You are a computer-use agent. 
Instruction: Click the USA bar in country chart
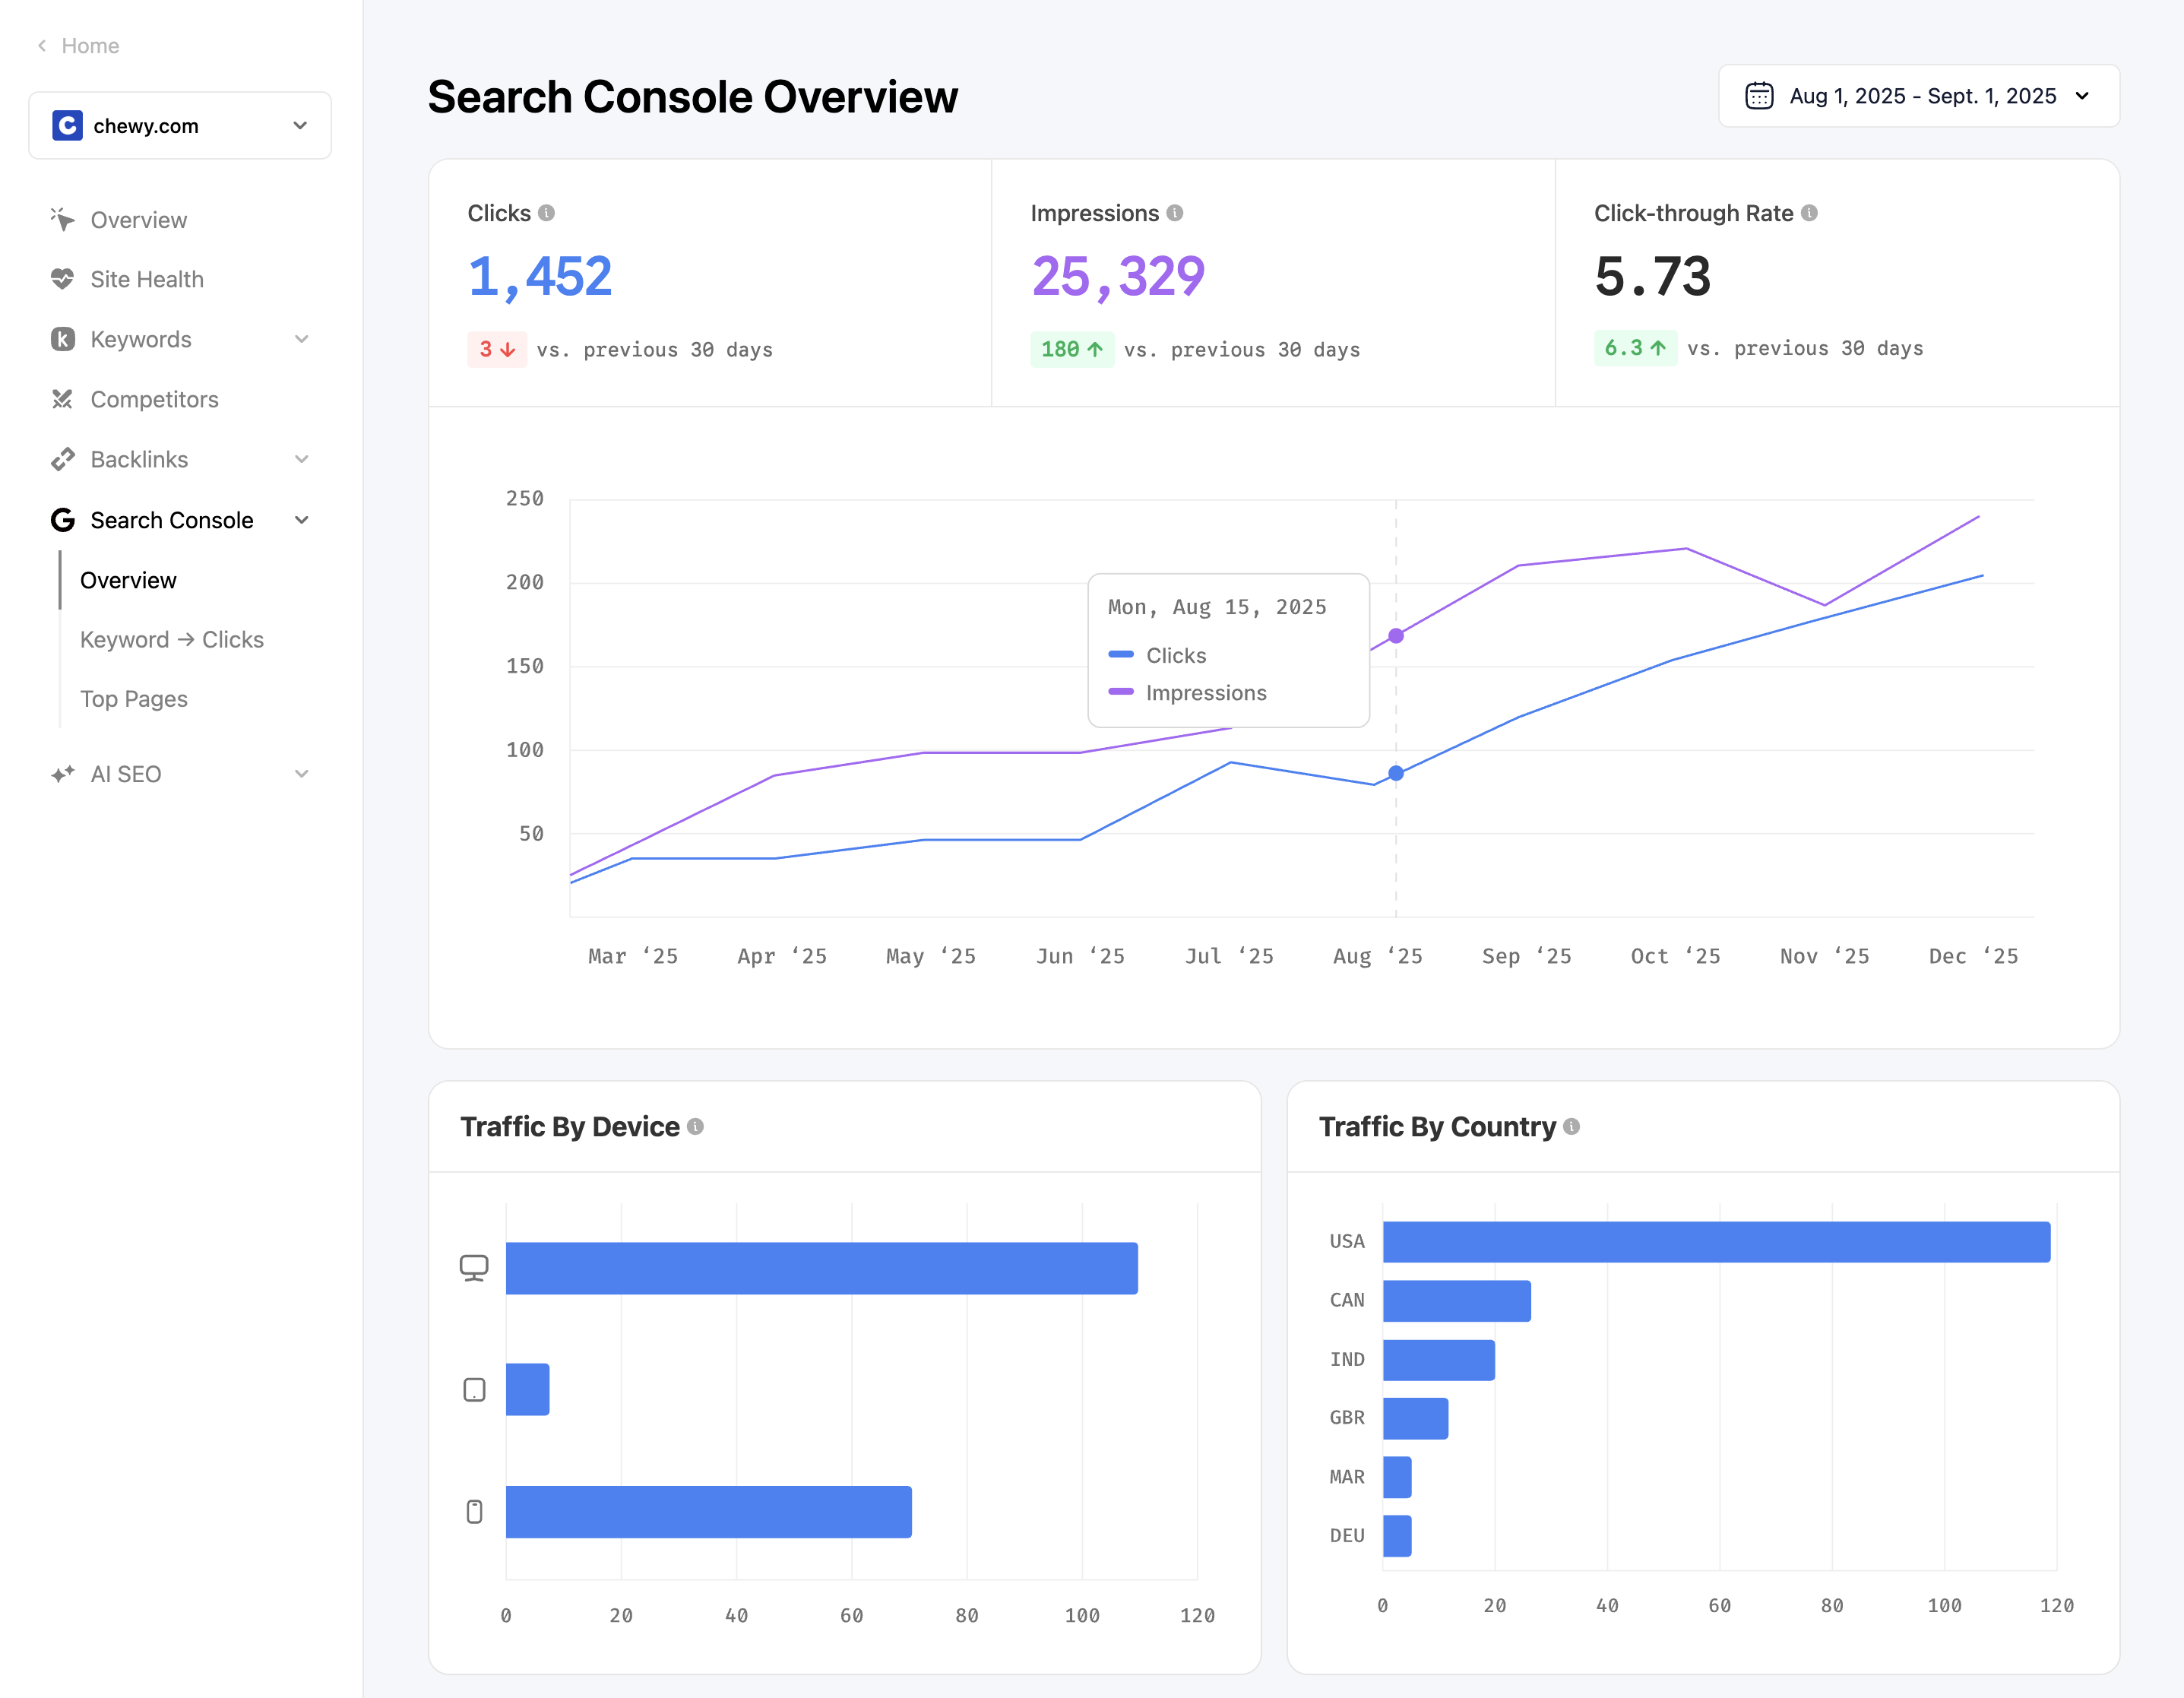pyautogui.click(x=1716, y=1242)
